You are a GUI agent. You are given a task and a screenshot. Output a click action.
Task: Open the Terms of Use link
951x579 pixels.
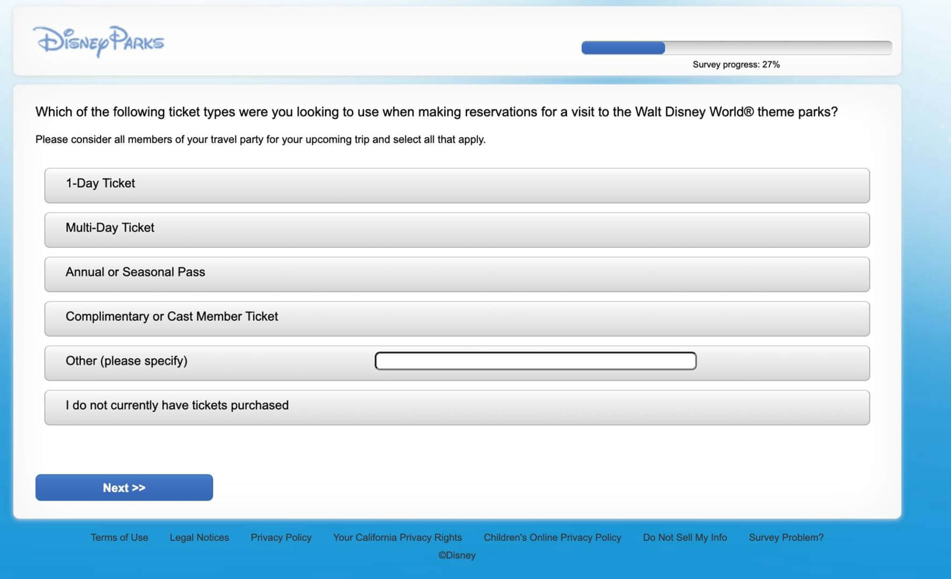pos(119,537)
